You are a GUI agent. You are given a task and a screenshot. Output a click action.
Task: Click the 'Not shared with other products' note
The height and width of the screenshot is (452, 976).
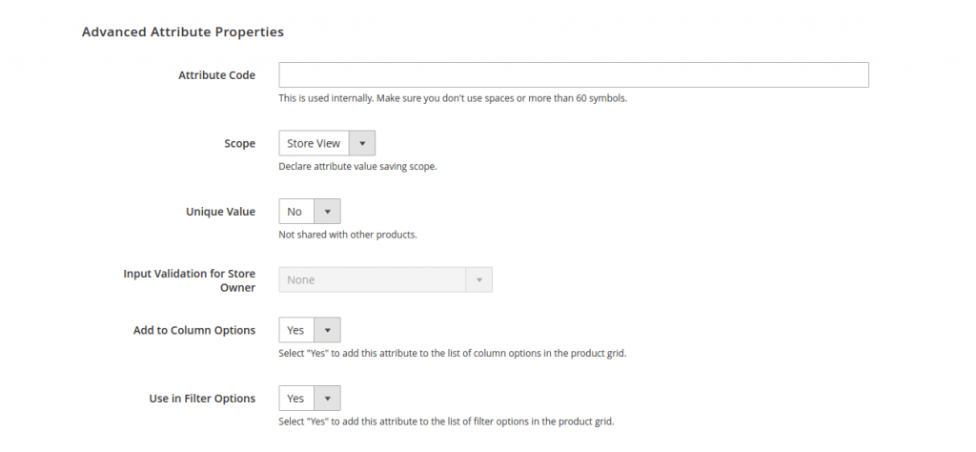[348, 234]
